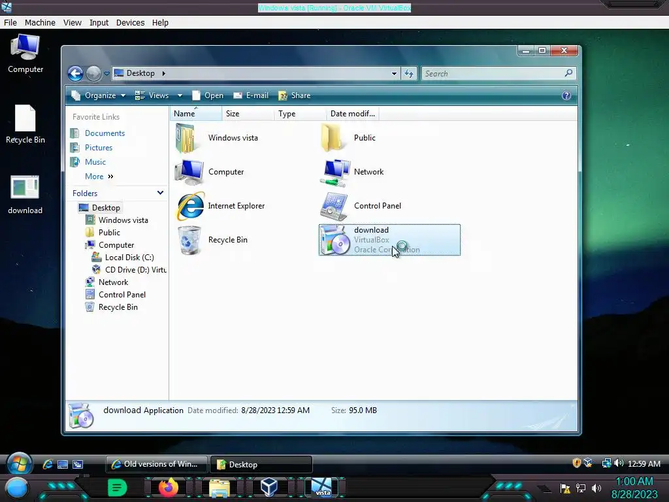Switch to Desktop taskbar button
669x502 pixels.
[x=261, y=465]
